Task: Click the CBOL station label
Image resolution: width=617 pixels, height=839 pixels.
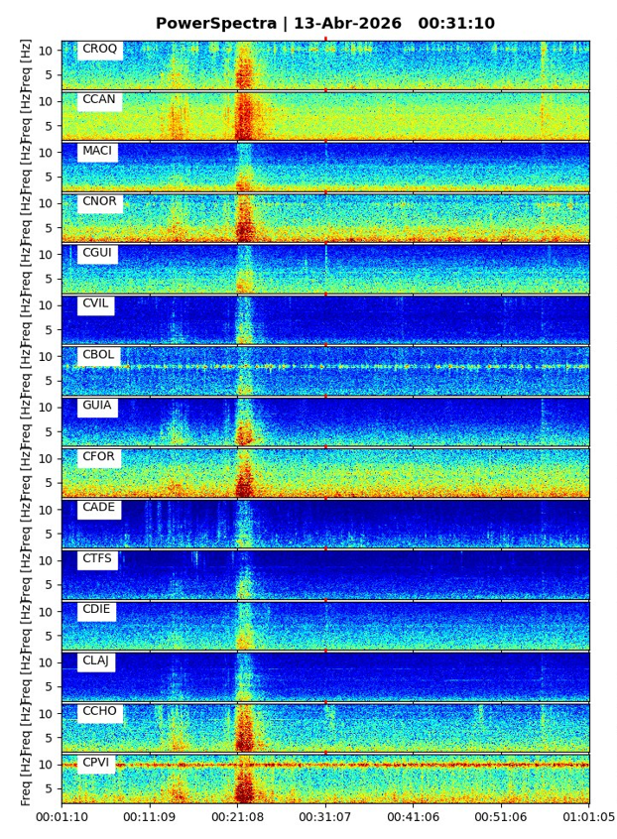Action: pyautogui.click(x=98, y=355)
